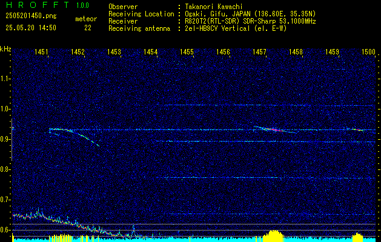381x242 pixels.
Task: Click the 1459 time axis marker
Action: pos(332,51)
